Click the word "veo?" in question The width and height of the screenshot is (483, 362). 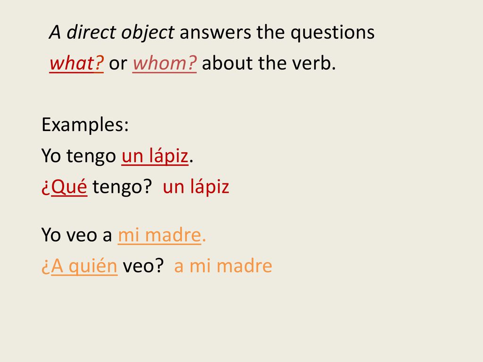(143, 266)
